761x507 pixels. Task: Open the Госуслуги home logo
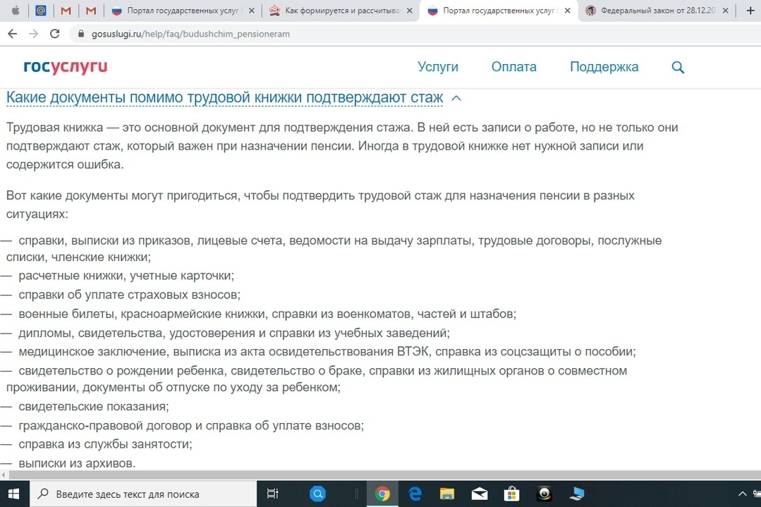66,66
